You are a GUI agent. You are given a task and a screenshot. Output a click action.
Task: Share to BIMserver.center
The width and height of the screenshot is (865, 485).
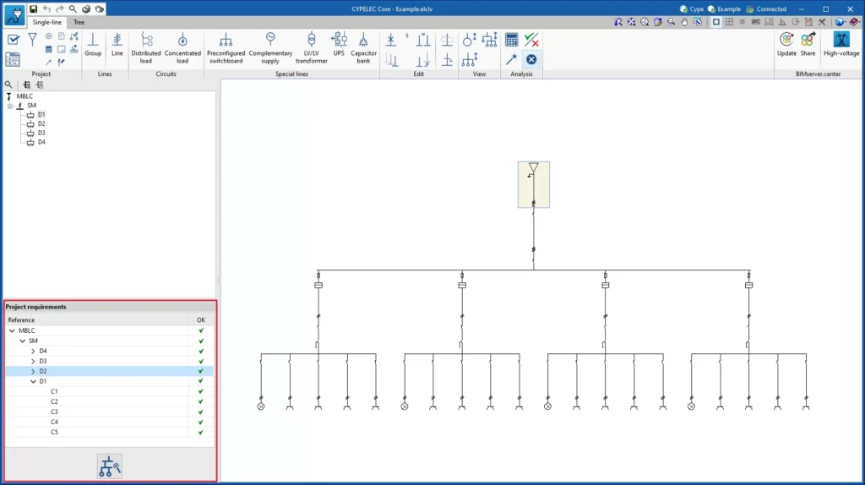pyautogui.click(x=808, y=44)
